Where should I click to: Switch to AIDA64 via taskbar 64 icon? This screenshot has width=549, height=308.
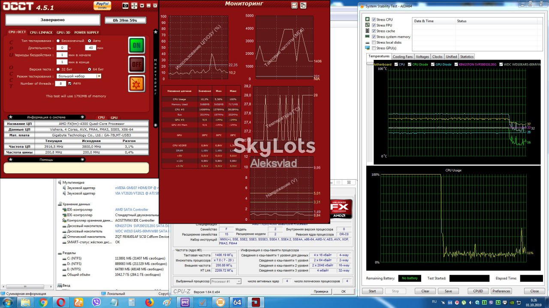point(237,302)
